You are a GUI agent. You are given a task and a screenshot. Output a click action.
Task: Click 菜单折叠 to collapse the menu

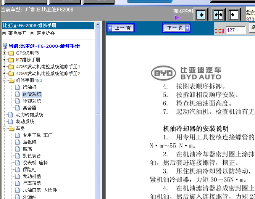[45, 33]
